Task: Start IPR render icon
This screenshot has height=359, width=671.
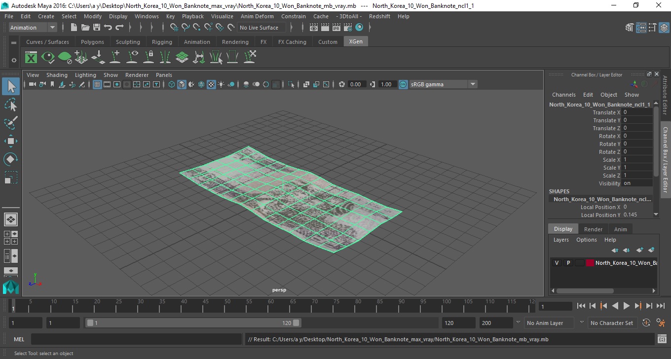Action: click(x=336, y=28)
